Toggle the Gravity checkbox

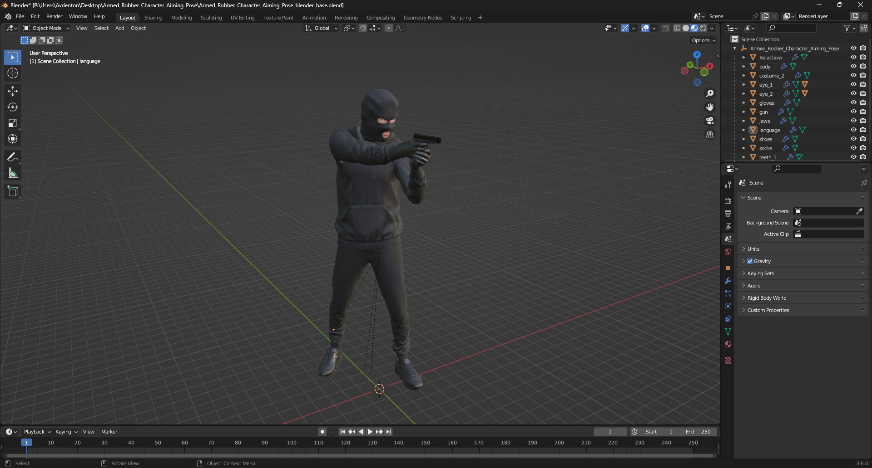tap(750, 261)
